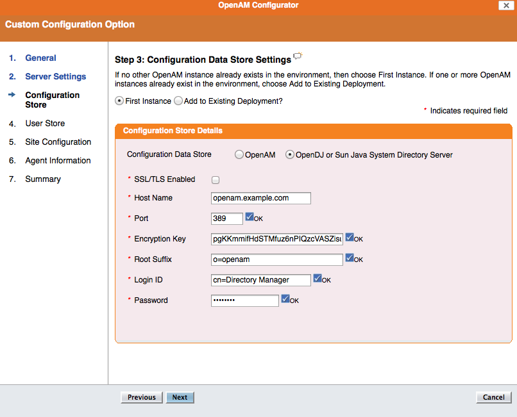Click the Configuration Data Store label
The image size is (517, 417).
[x=169, y=154]
